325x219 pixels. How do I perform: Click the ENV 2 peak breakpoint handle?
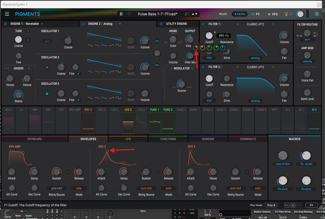(x=107, y=151)
